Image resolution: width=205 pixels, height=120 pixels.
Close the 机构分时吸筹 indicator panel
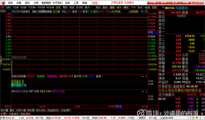pyautogui.click(x=146, y=76)
